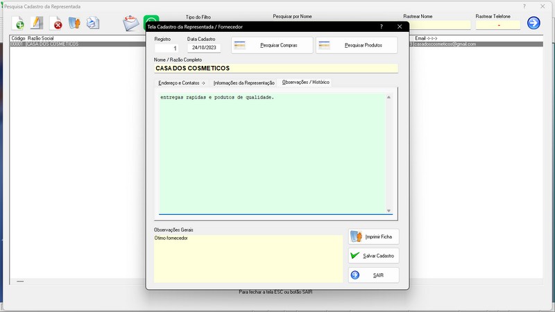Image resolution: width=555 pixels, height=312 pixels.
Task: Click the Registro number field
Action: (x=166, y=48)
